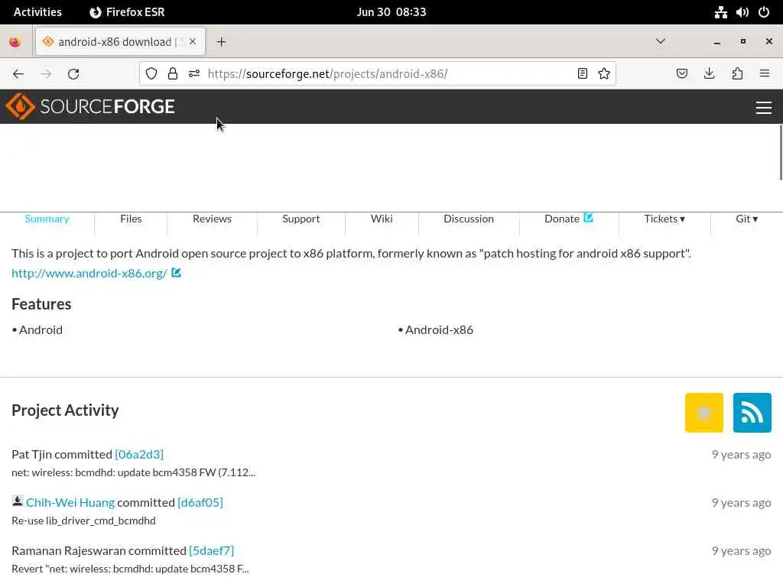The height and width of the screenshot is (587, 783).
Task: Go back with the browser back arrow
Action: (x=18, y=74)
